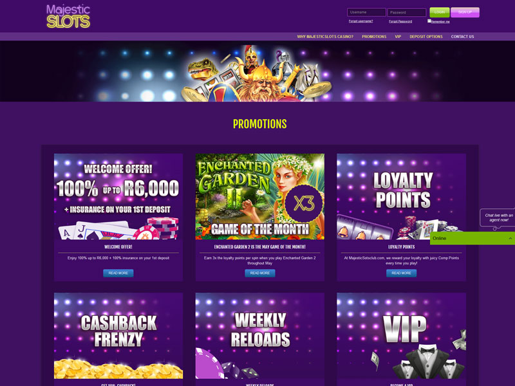Open Deposit Options in the navigation

click(x=426, y=37)
